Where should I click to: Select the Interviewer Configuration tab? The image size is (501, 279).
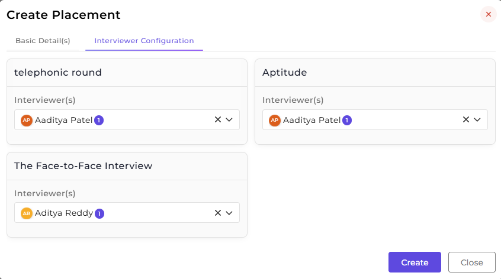tap(144, 41)
